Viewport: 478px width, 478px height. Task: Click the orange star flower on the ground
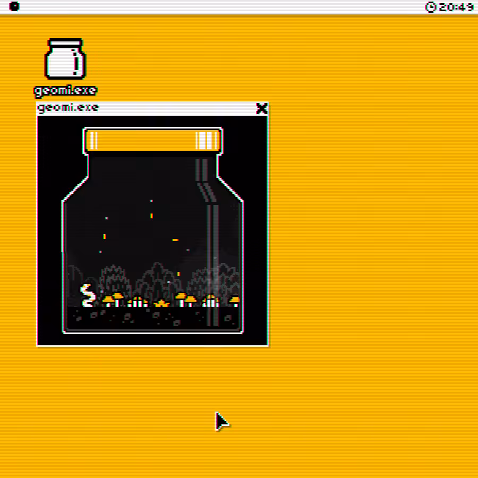point(161,303)
